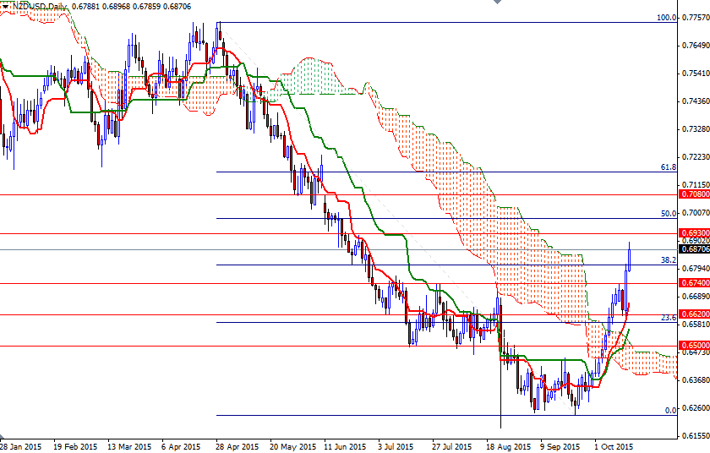Viewport: 710px width, 453px height.
Task: Click the Fibonacci 23.6 level label
Action: pos(669,318)
